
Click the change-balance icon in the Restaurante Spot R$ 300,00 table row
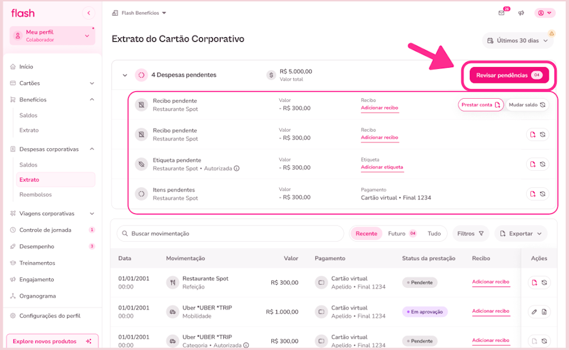(x=544, y=282)
